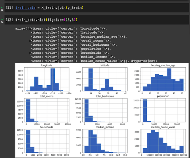Screen dimensions: 190x158
Task: Select output line with 'housing_median_age' axes
Action: 79,37
